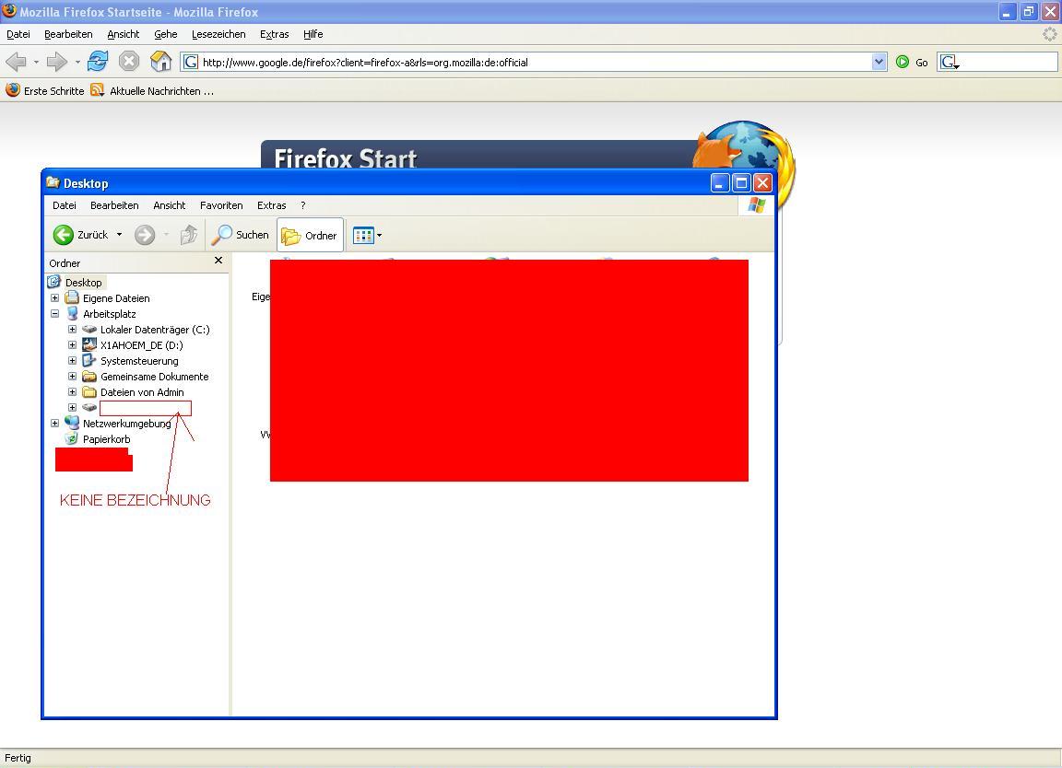Screen dimensions: 1062x768
Task: Expand Eigene Dateien tree node
Action: point(55,297)
